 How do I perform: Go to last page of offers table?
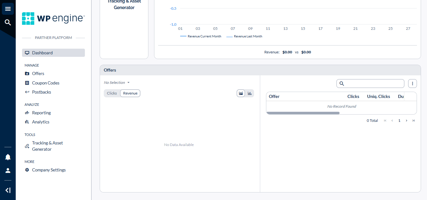coord(413,121)
